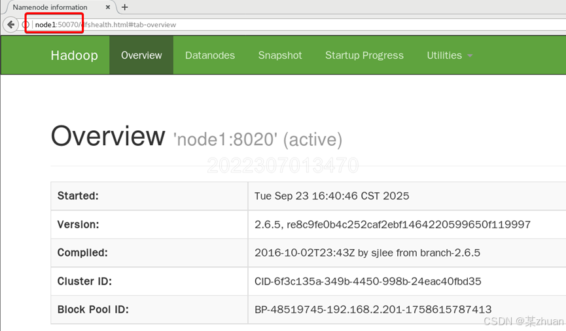Click the Cluster ID: label cell

[149, 281]
